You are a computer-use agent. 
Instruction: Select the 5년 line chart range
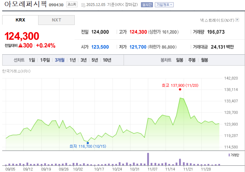click(95, 60)
